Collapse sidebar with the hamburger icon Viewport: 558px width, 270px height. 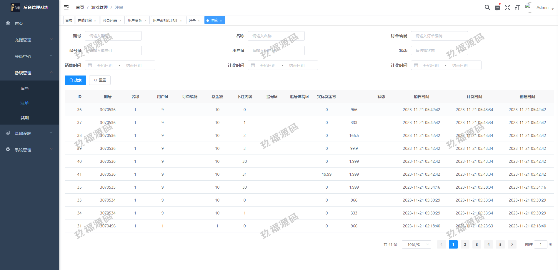66,7
